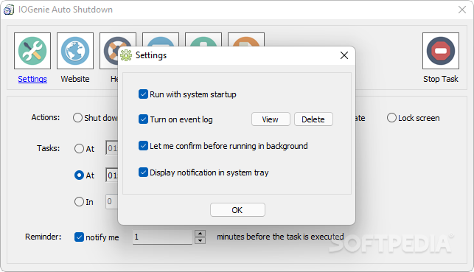Select the In task radio button
This screenshot has height=272, width=474.
click(x=79, y=201)
